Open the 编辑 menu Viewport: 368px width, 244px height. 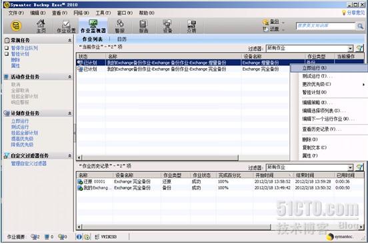tap(38, 13)
